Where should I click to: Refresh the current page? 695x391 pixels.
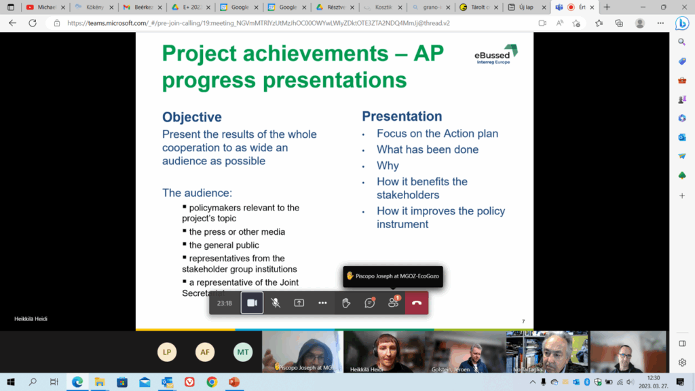coord(32,22)
